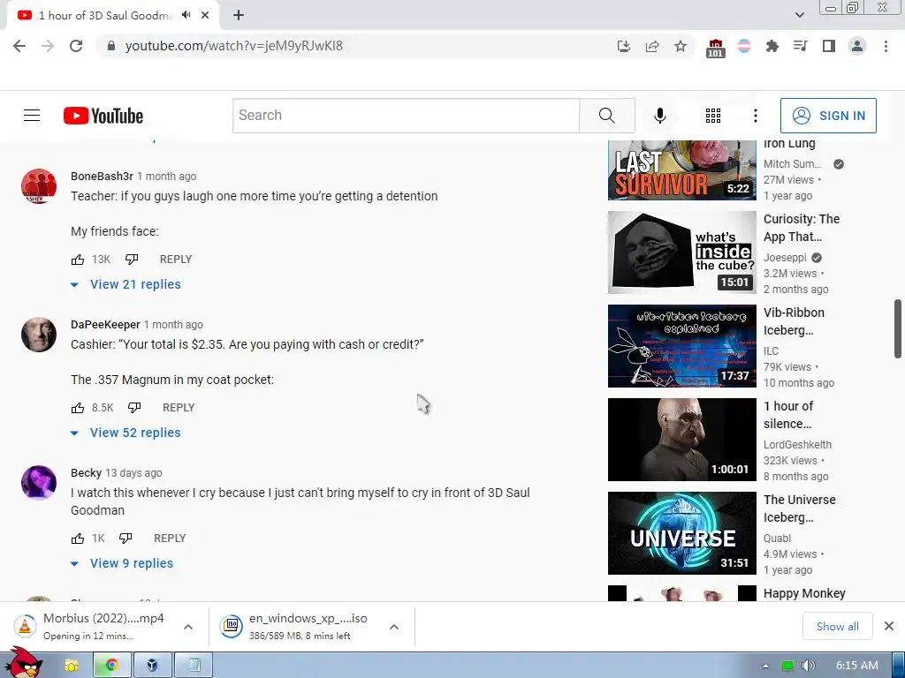Click the search magnifier button
The width and height of the screenshot is (905, 678).
click(606, 116)
